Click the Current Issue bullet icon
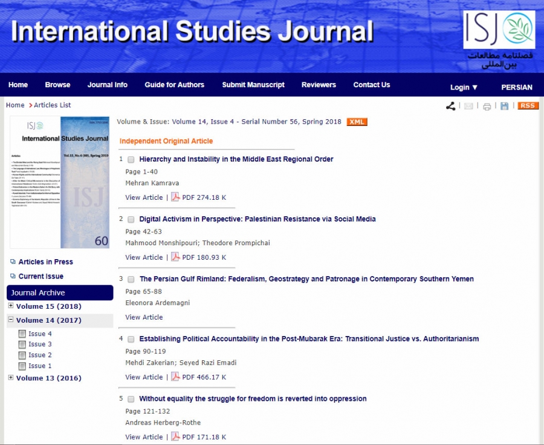 click(13, 276)
